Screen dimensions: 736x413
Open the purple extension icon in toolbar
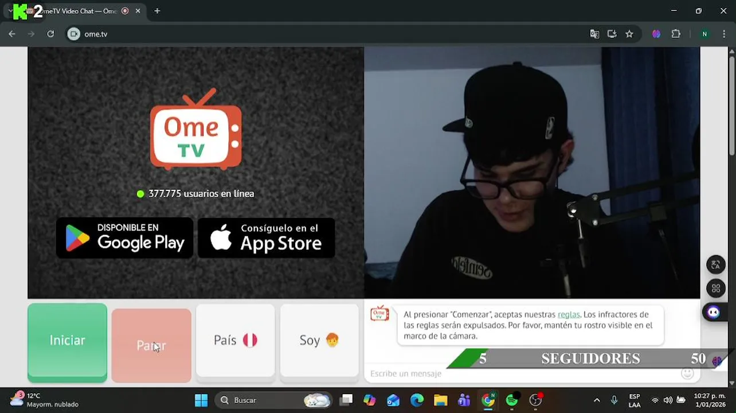(656, 34)
